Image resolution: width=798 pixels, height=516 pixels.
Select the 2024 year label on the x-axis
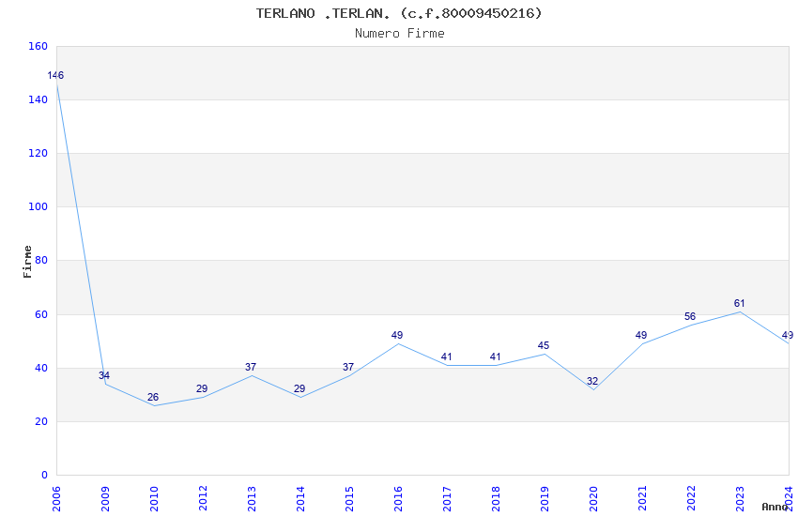tap(789, 498)
